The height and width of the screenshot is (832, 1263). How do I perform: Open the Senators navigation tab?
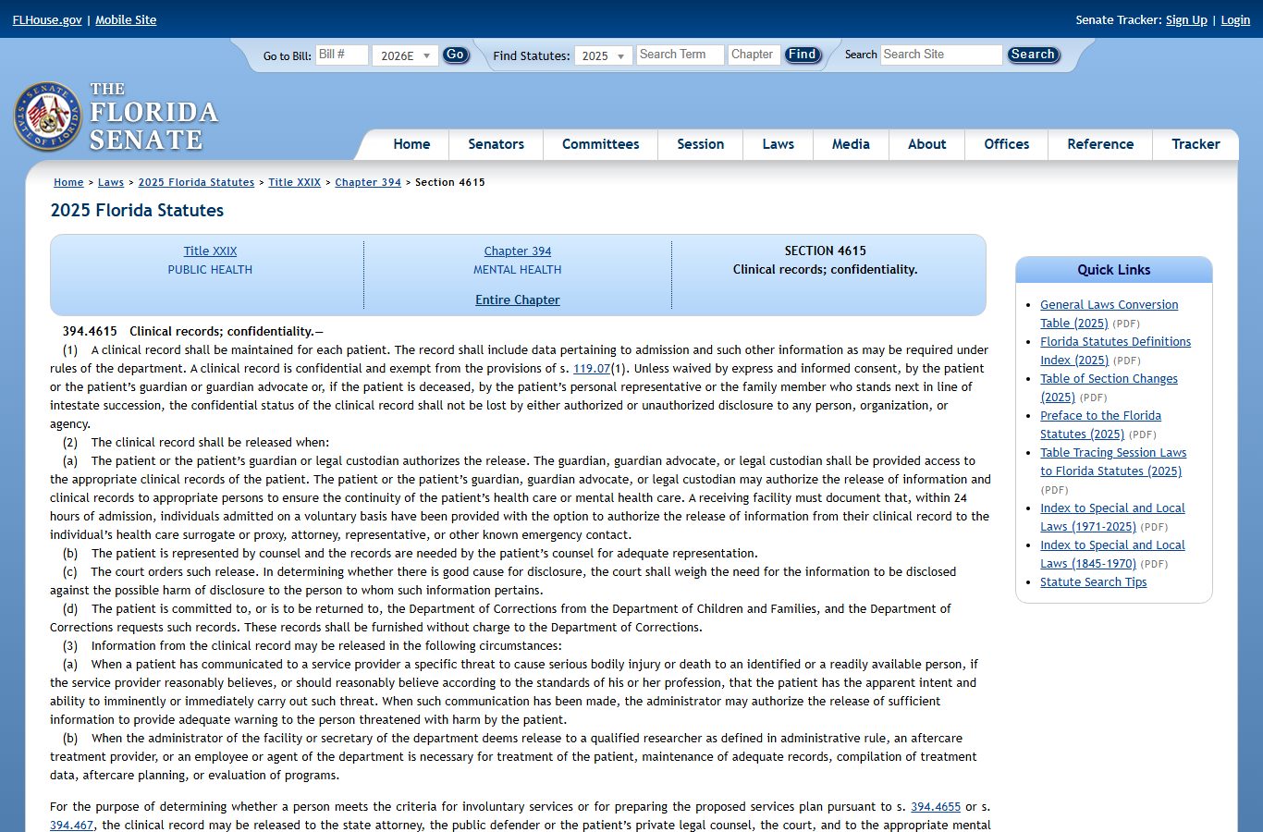[x=496, y=144]
